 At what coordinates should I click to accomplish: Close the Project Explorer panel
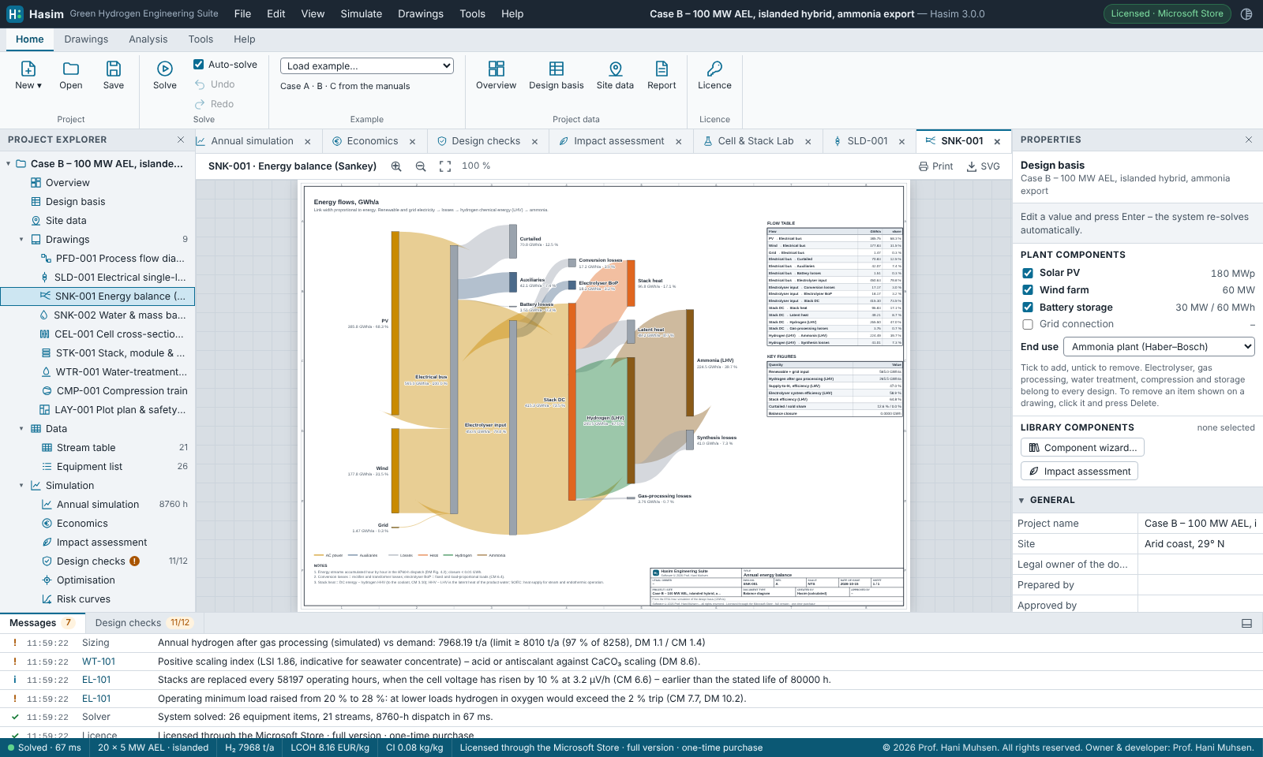pos(181,140)
